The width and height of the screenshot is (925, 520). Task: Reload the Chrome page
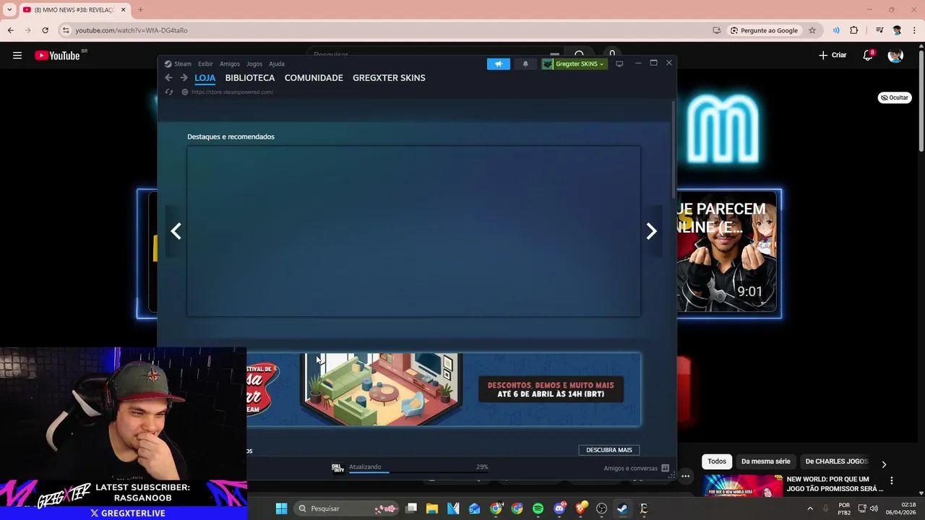pos(45,30)
